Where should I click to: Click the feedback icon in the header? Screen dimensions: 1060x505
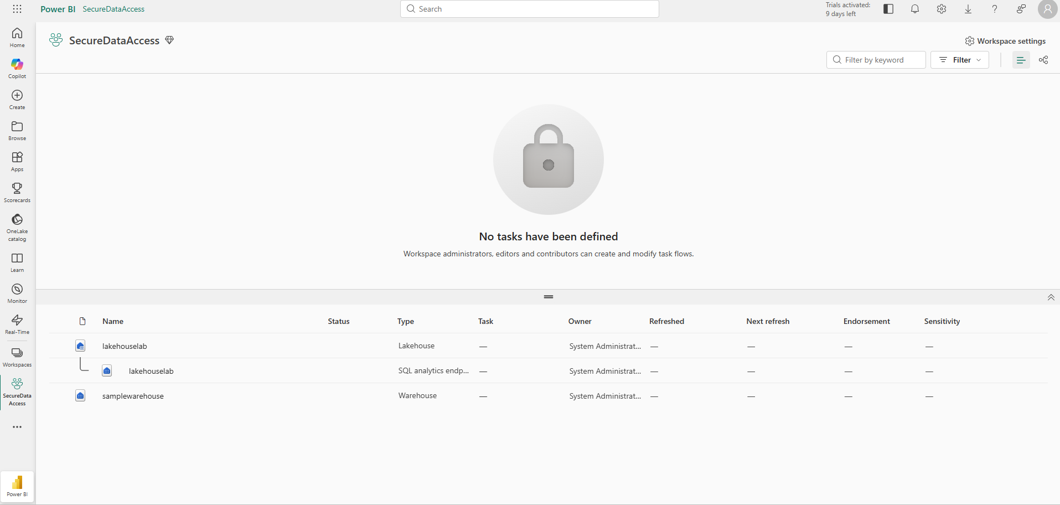[1021, 9]
